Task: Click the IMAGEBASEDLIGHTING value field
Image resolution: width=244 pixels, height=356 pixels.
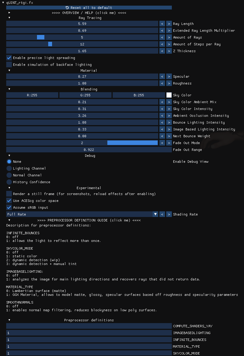Action: (89, 333)
